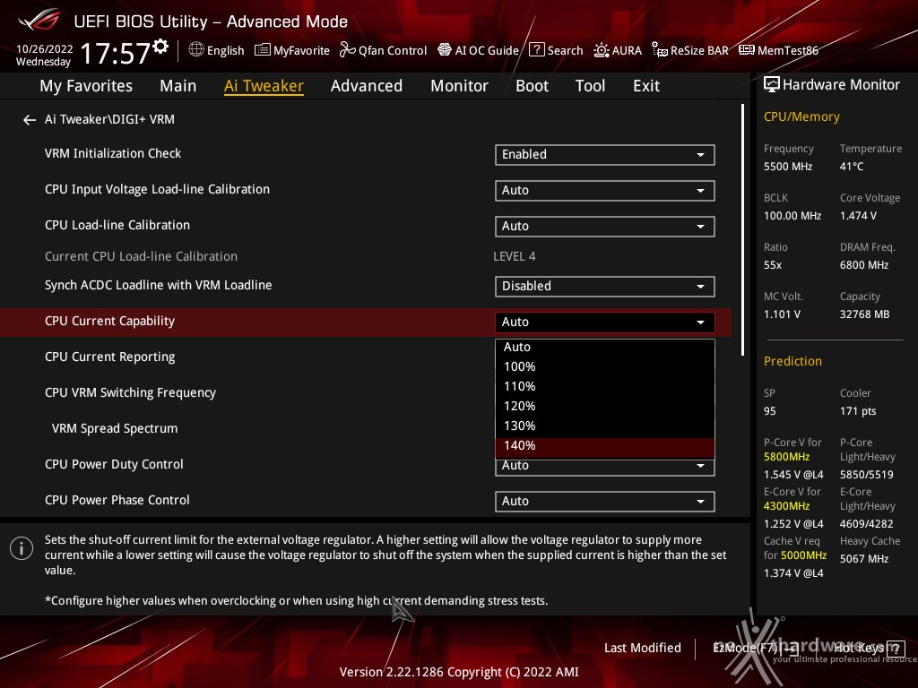Open CPU Input Voltage Load-line Calibration dropdown
Screen dimensions: 918x688
605,190
